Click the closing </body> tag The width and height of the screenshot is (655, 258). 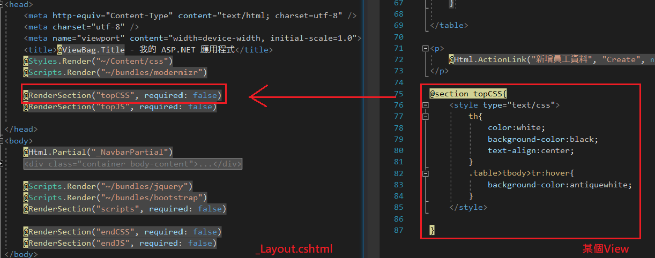tap(20, 254)
